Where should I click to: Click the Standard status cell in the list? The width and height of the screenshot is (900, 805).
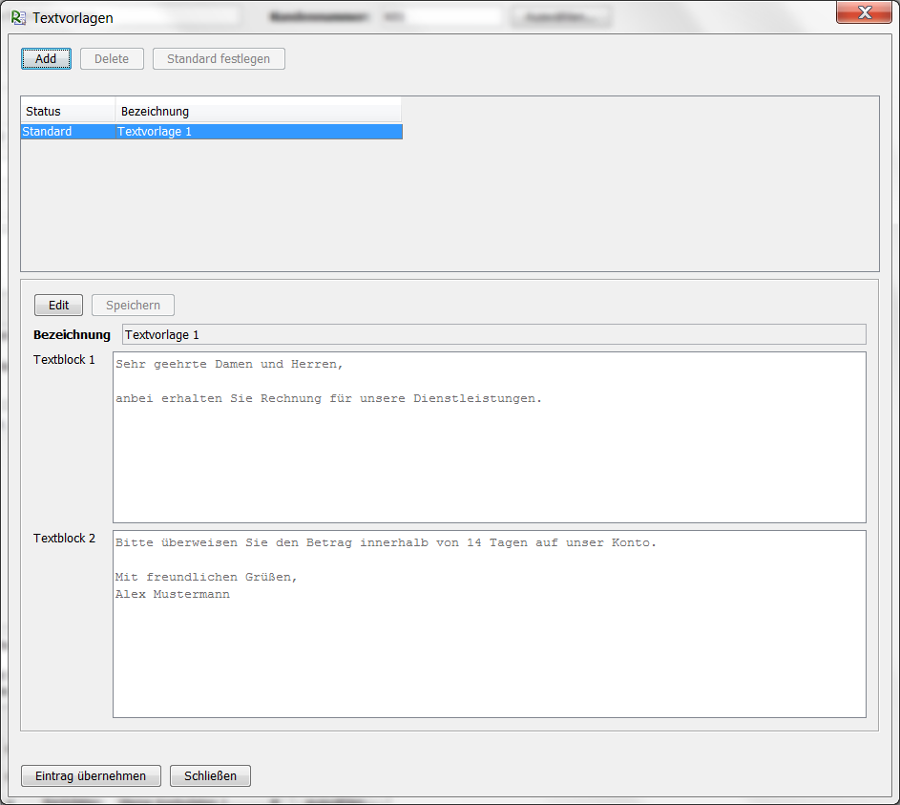click(47, 132)
